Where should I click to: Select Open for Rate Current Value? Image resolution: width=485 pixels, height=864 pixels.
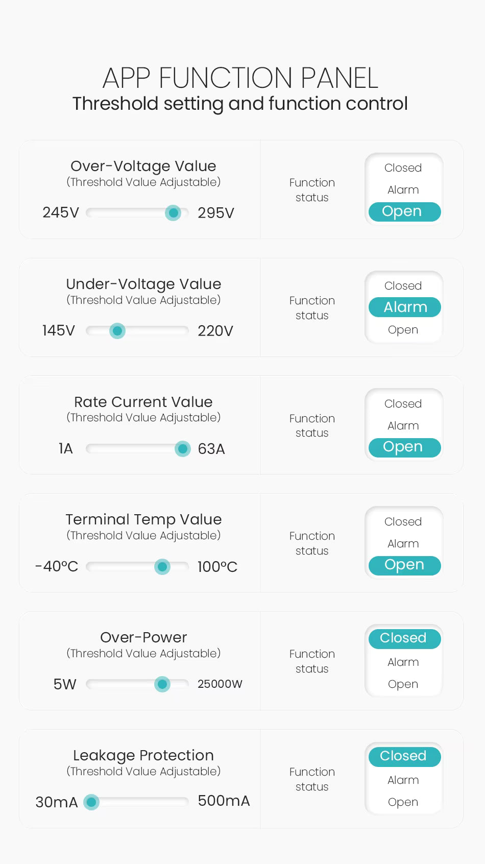(404, 447)
